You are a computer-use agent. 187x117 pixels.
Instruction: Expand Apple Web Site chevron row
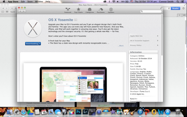144,36
